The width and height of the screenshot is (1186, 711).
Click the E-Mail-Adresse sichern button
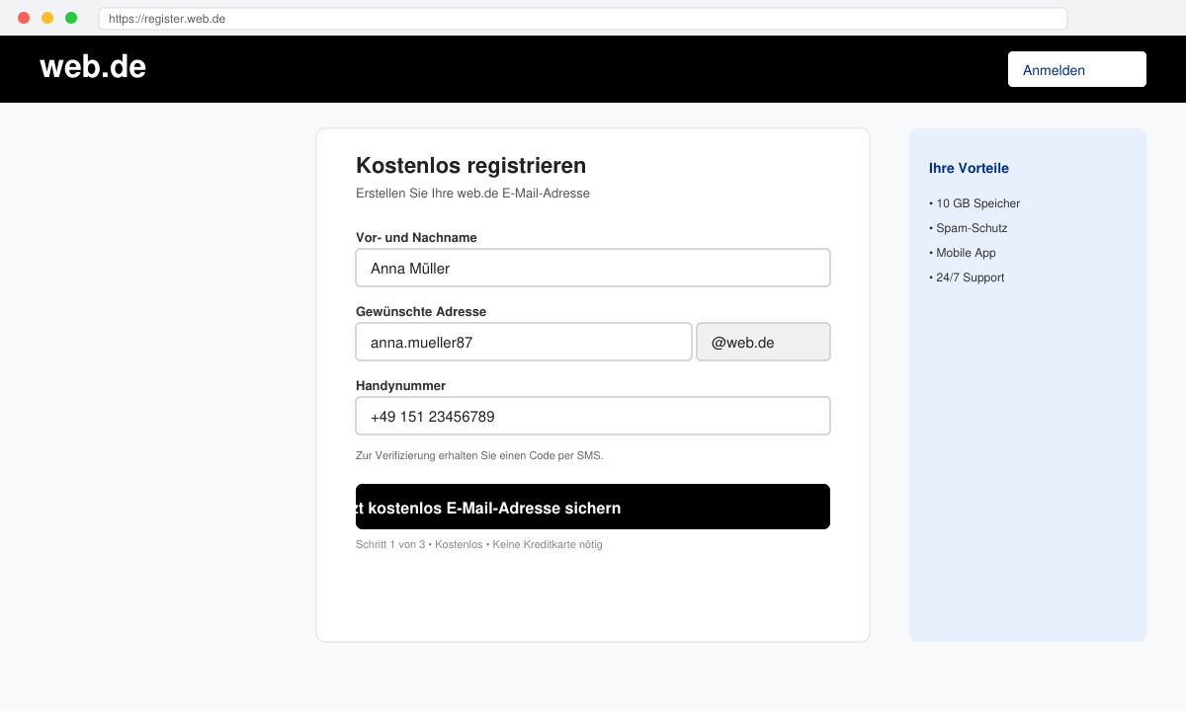[593, 507]
